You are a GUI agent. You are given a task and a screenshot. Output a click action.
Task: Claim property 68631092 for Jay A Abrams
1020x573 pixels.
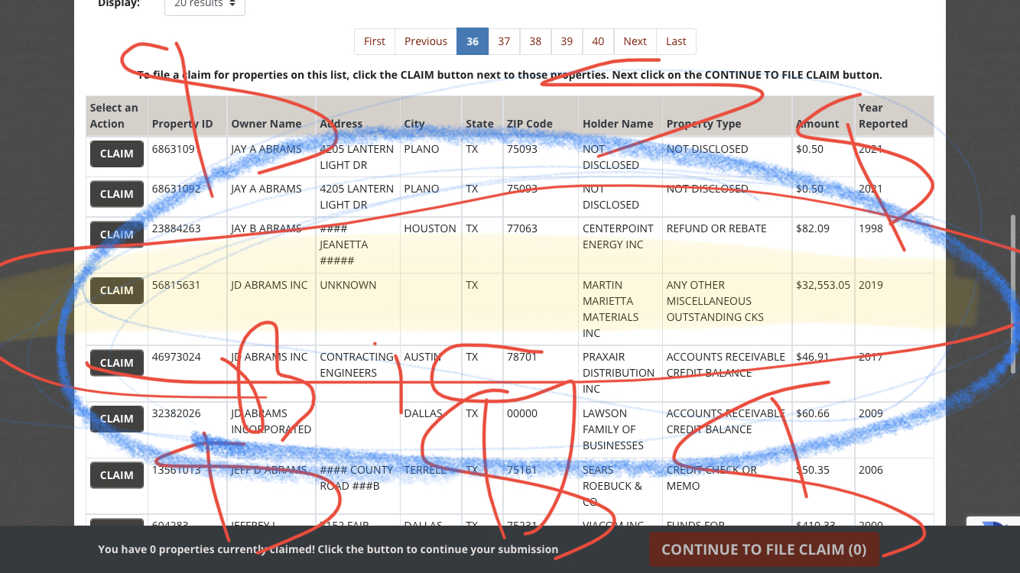117,194
